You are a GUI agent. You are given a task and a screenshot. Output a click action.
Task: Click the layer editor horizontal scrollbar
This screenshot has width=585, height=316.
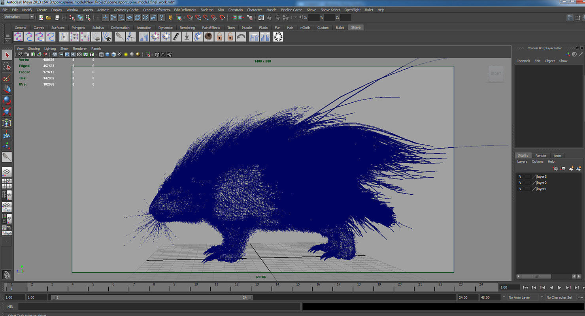(x=536, y=276)
